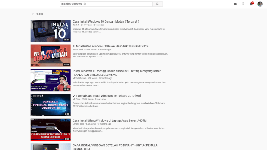This screenshot has width=267, height=150.
Task: Visit the Kudet Tech channel link
Action: (x=78, y=50)
